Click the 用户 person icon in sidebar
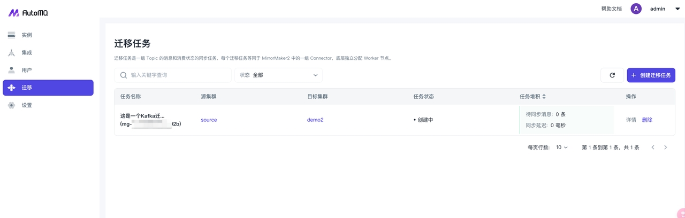The width and height of the screenshot is (685, 218). (11, 70)
